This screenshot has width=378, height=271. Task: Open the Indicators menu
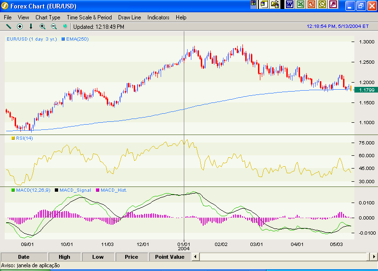(x=158, y=17)
